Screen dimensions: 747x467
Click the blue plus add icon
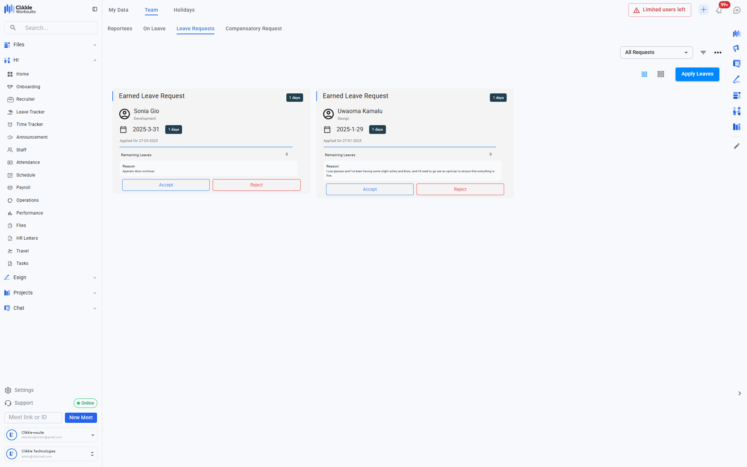(704, 10)
